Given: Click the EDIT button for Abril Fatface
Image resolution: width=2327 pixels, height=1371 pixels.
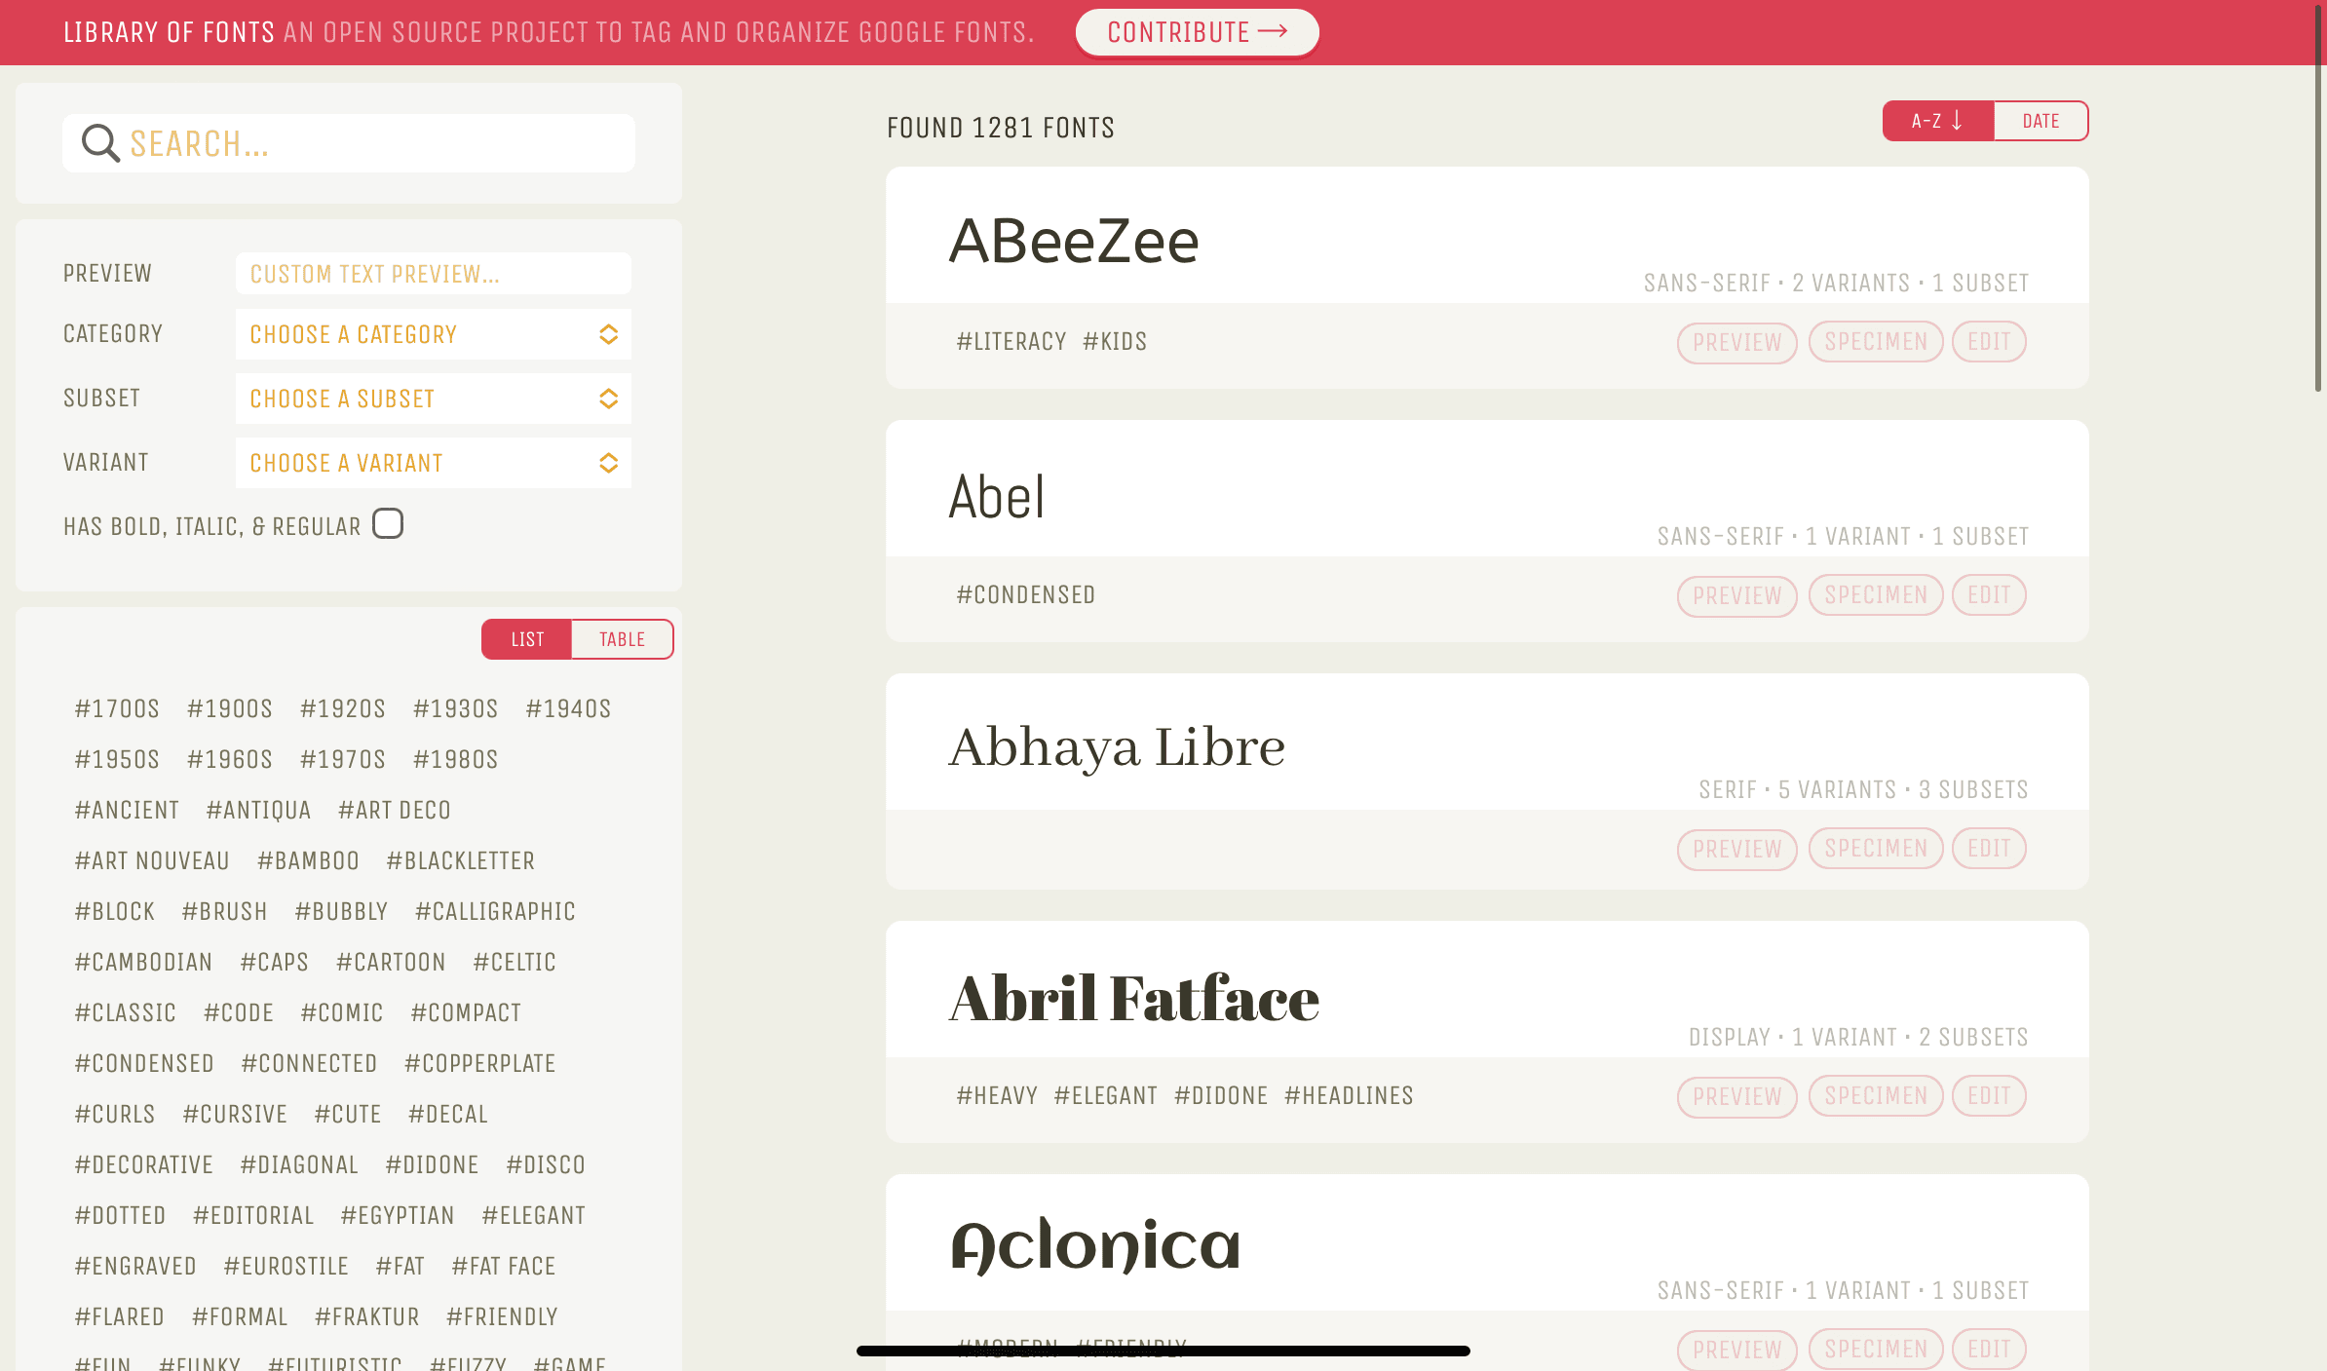Looking at the screenshot, I should click(x=1989, y=1095).
